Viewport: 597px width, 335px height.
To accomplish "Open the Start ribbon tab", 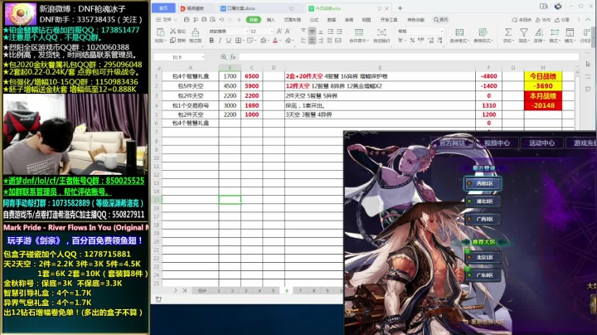I will pyautogui.click(x=253, y=19).
